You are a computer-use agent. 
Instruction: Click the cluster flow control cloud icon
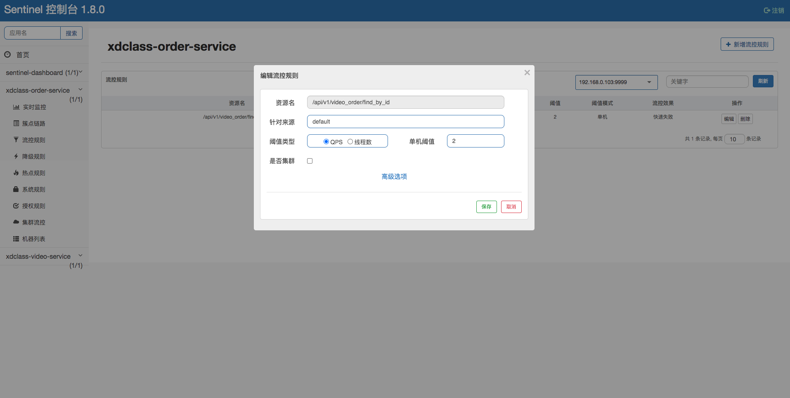point(16,222)
